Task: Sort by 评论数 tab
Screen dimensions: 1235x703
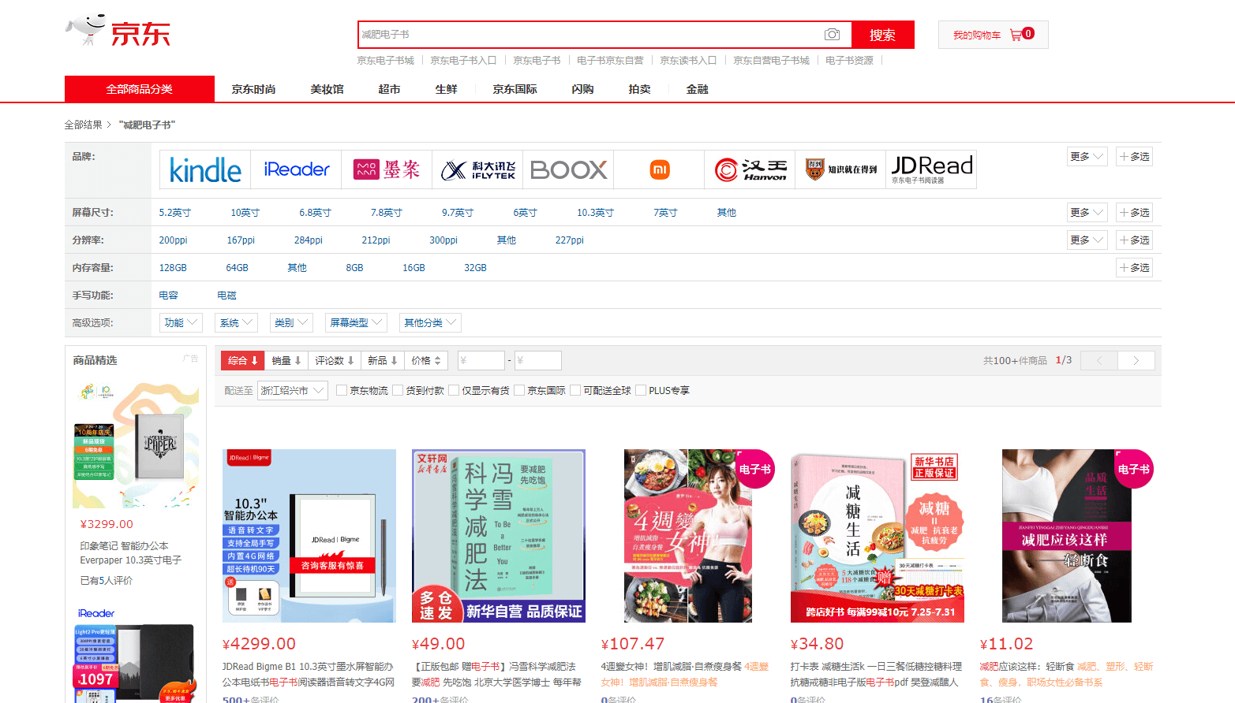Action: pos(335,361)
